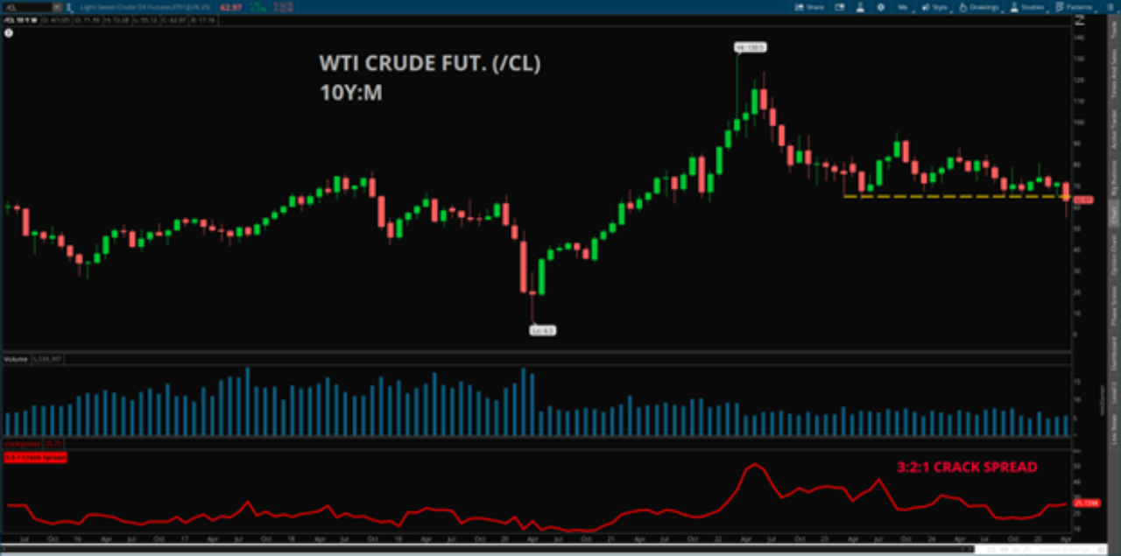
Task: Open the symbol selector dropdown arrow
Action: click(57, 7)
